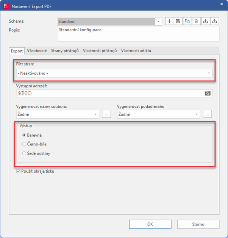Viewport: 228px width, 238px height.
Task: Select the Černo-bíle radio button
Action: [x=25, y=144]
